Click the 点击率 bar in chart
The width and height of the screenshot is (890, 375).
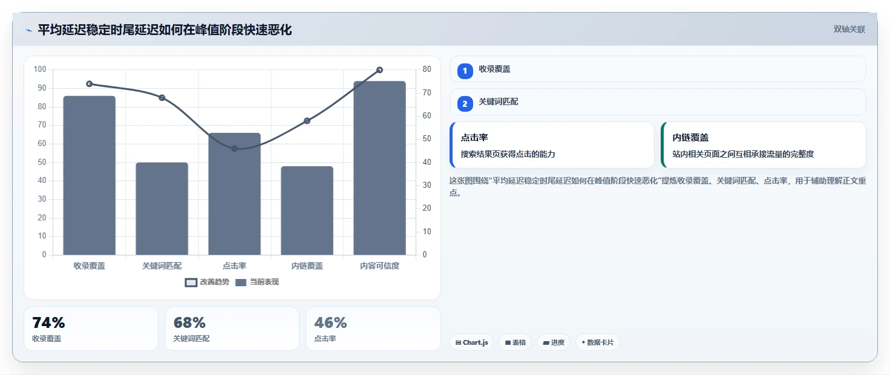235,194
